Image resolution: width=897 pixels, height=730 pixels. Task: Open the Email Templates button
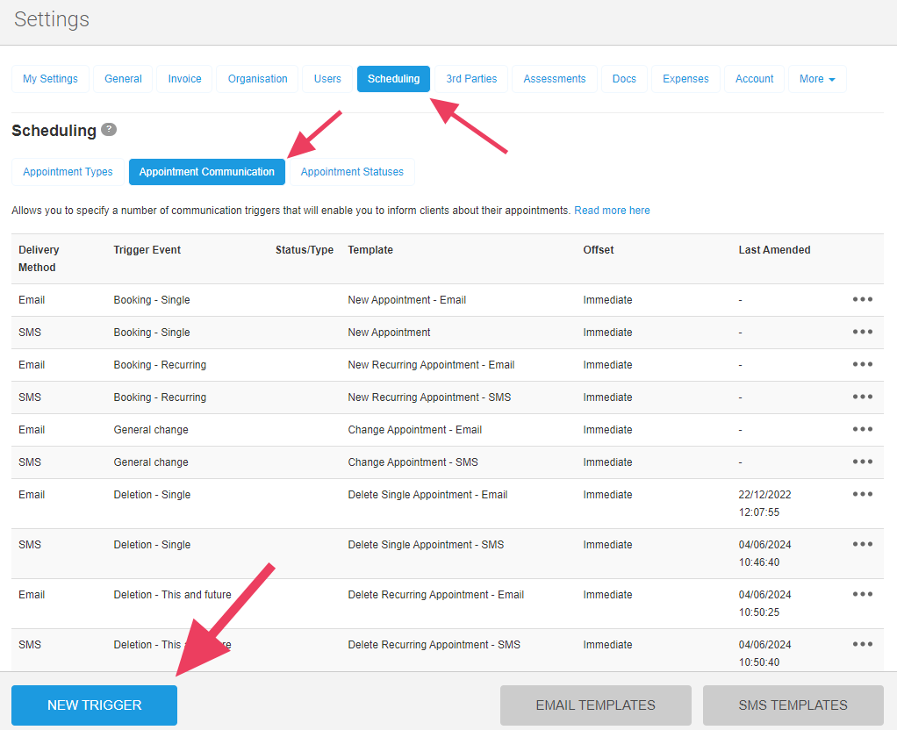[x=595, y=705]
